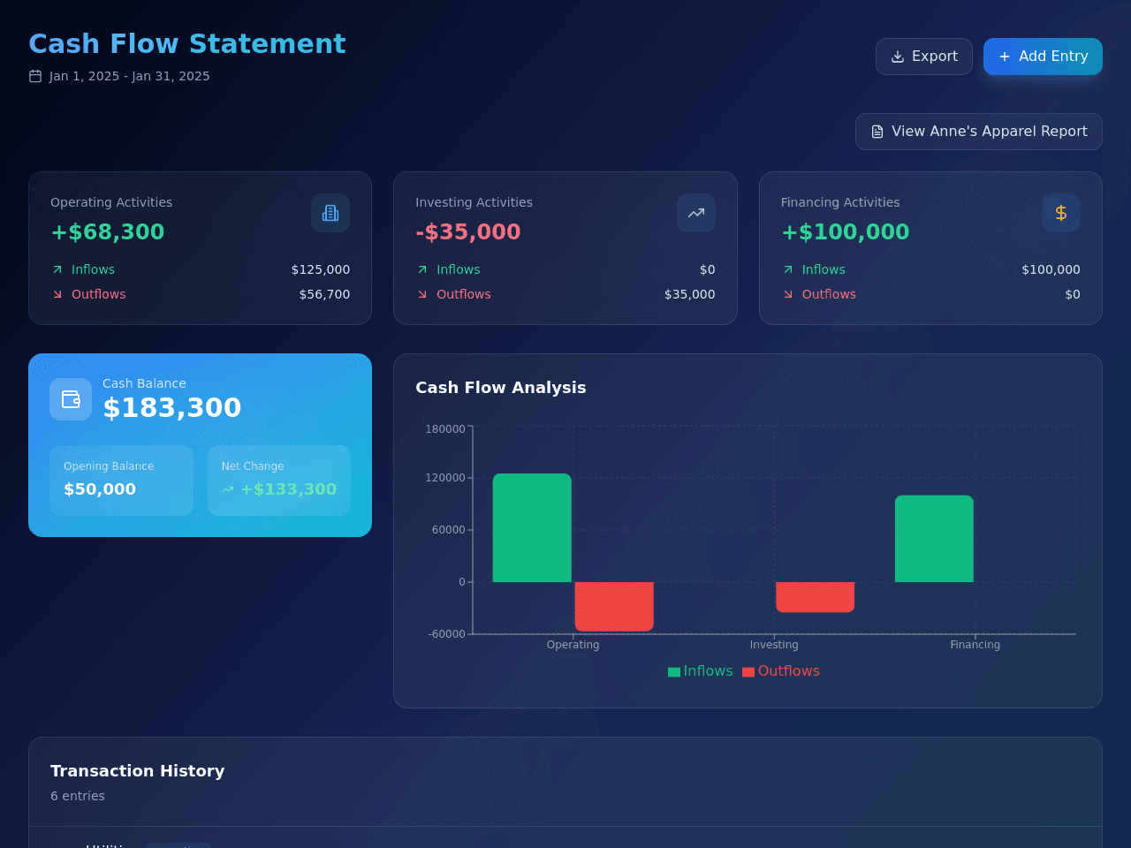Click the Investing outflows red bar
This screenshot has width=1131, height=848.
[816, 597]
